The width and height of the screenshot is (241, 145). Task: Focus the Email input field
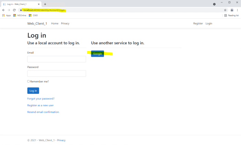(x=56, y=59)
